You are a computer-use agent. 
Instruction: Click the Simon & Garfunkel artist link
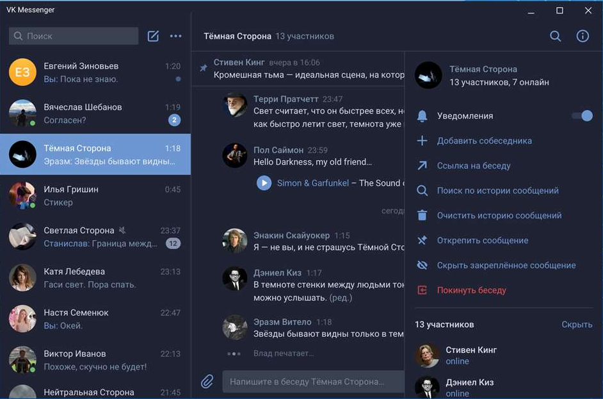pyautogui.click(x=312, y=183)
